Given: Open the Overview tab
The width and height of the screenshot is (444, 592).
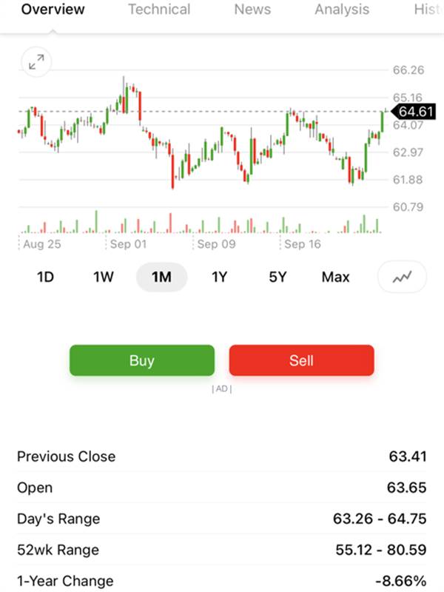Looking at the screenshot, I should (x=53, y=10).
